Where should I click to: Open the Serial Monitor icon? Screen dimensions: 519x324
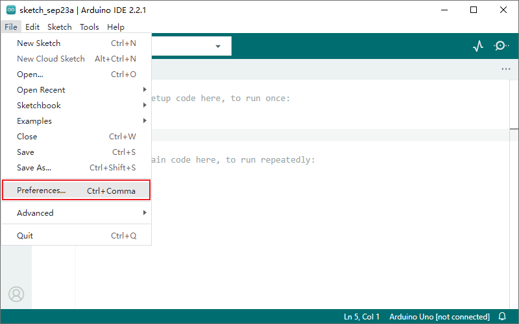tap(501, 46)
